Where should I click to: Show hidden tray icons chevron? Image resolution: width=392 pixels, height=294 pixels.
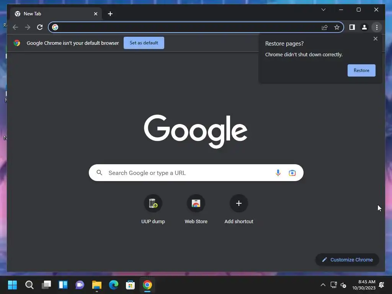323,285
